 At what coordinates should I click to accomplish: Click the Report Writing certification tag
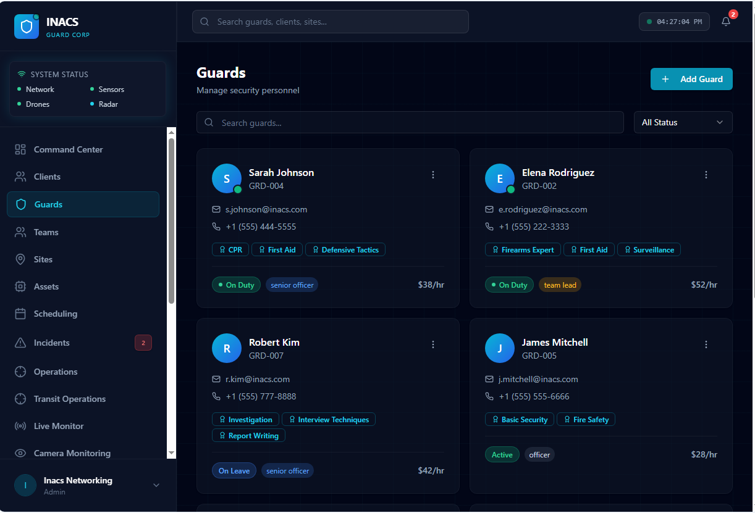click(x=248, y=435)
